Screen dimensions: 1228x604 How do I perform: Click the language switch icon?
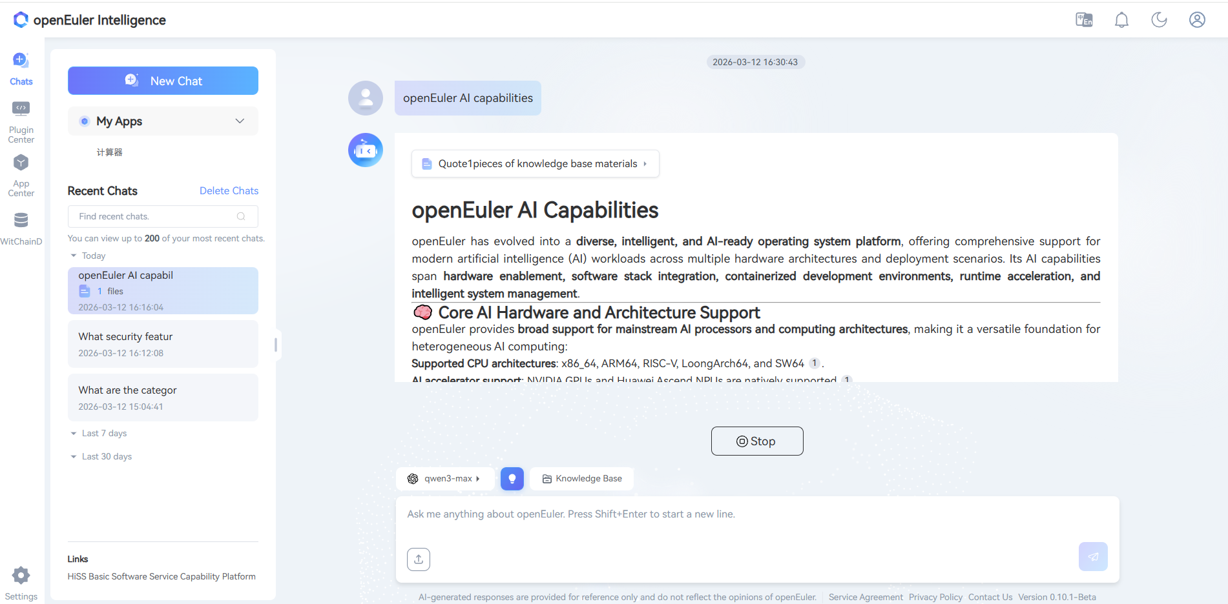(1084, 19)
